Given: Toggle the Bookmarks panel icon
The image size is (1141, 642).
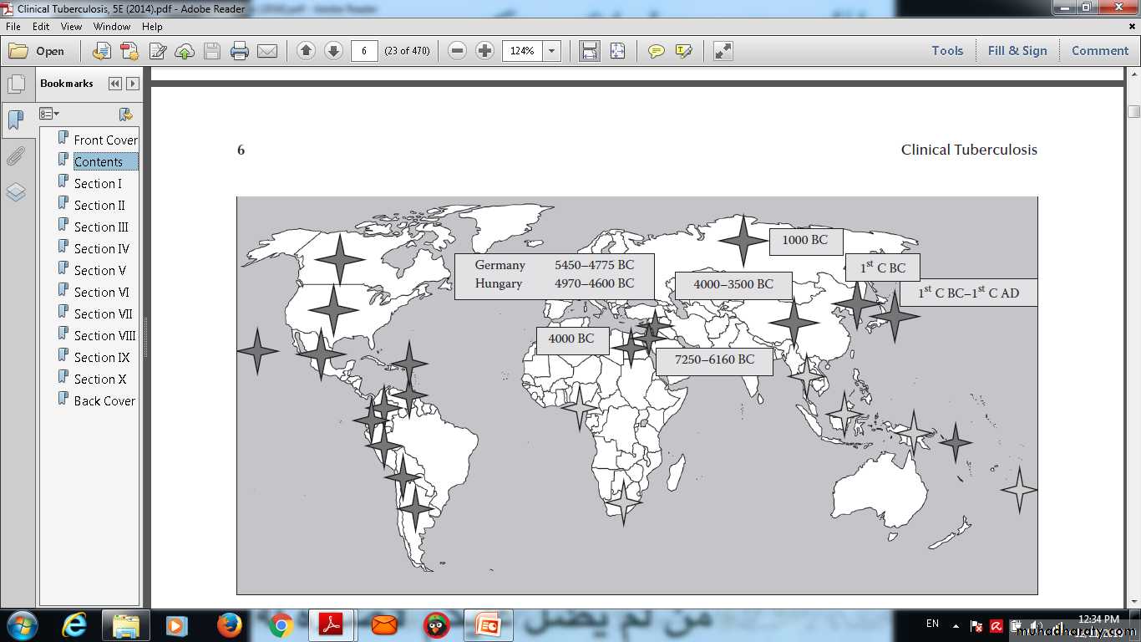Looking at the screenshot, I should (16, 120).
